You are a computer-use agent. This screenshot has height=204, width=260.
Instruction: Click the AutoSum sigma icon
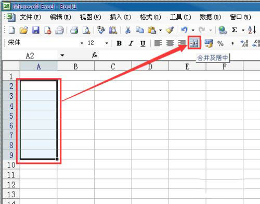click(235, 30)
